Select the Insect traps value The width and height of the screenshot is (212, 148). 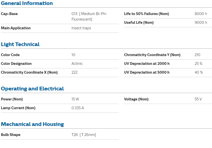81,28
